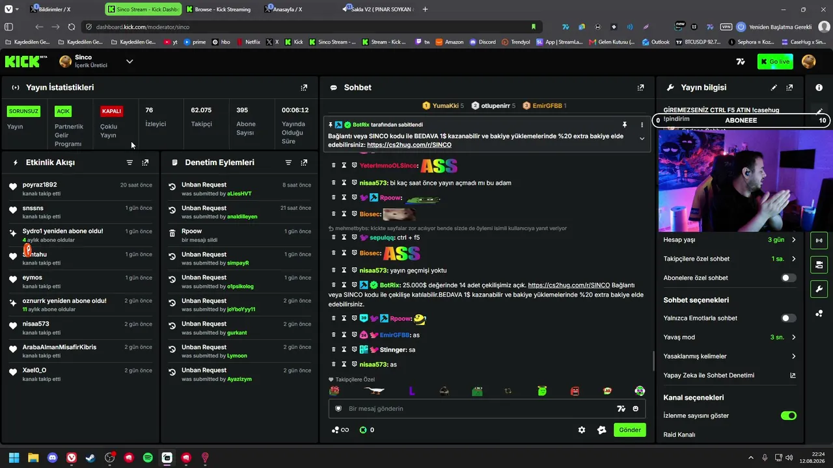This screenshot has height=468, width=833.
Task: Open Discord from the Windows taskbar
Action: 53,458
